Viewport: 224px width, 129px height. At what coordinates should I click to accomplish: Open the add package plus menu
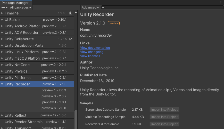point(4,7)
